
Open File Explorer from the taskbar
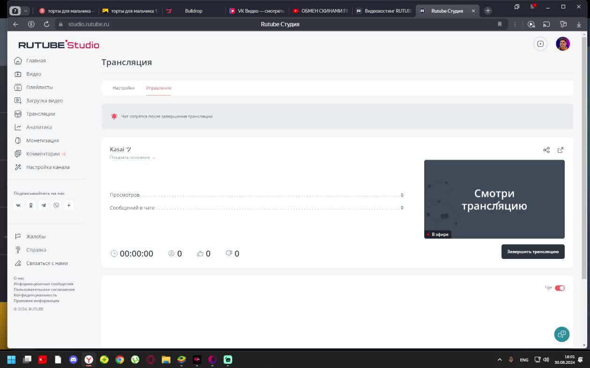coord(166,360)
